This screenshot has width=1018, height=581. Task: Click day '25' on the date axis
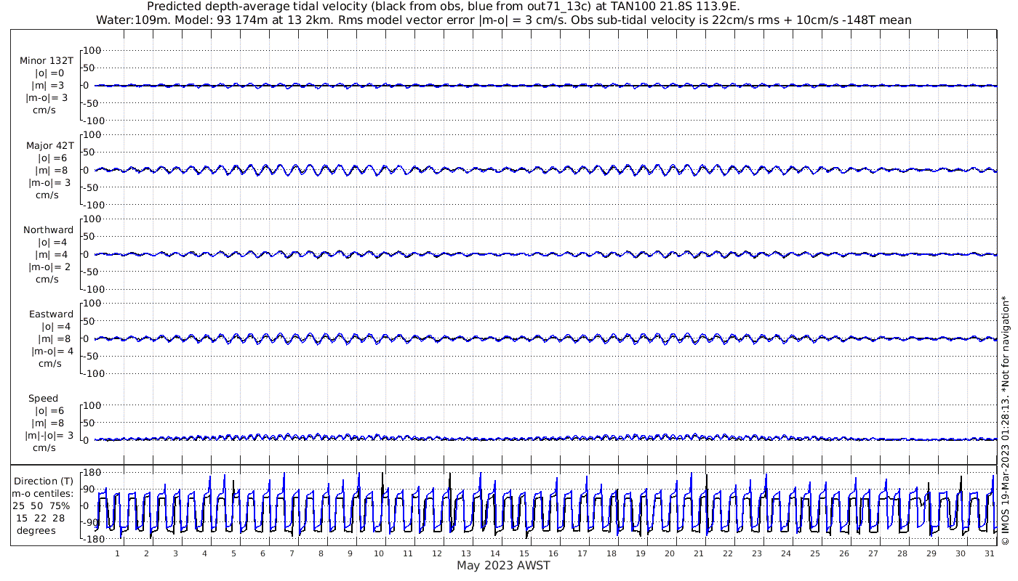pos(815,553)
